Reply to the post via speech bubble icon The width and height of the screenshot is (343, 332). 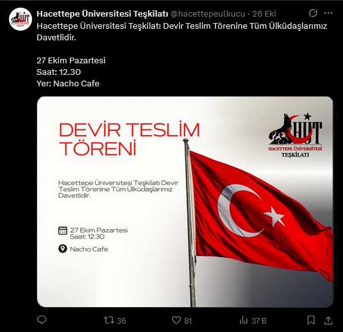click(42, 320)
